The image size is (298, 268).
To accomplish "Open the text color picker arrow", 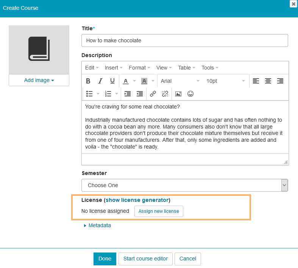I will point(135,81).
